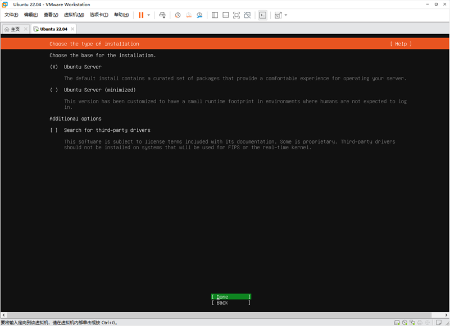The image size is (450, 326).
Task: Click the message log status bar icon
Action: 439,323
